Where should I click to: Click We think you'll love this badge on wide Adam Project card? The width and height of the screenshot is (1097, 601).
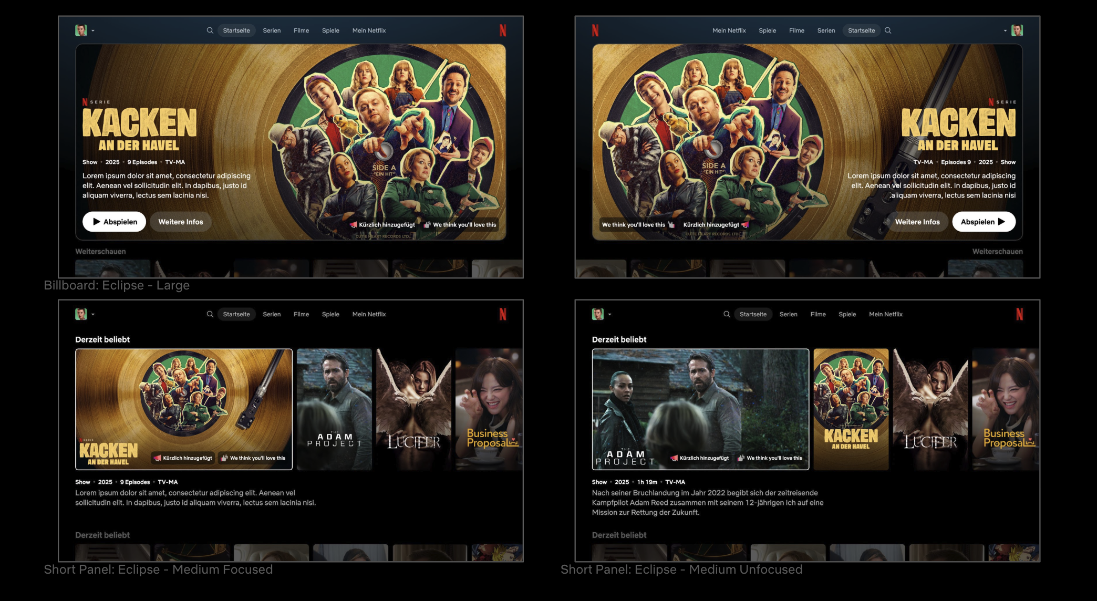770,458
